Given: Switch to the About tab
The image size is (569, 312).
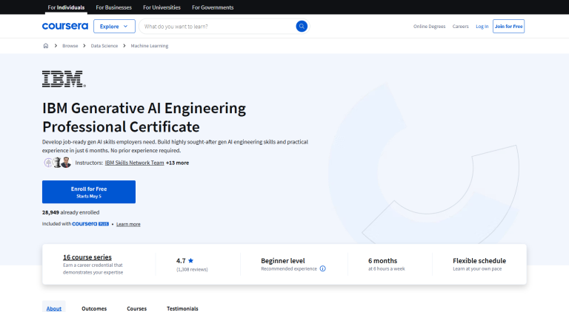Looking at the screenshot, I should 53,308.
